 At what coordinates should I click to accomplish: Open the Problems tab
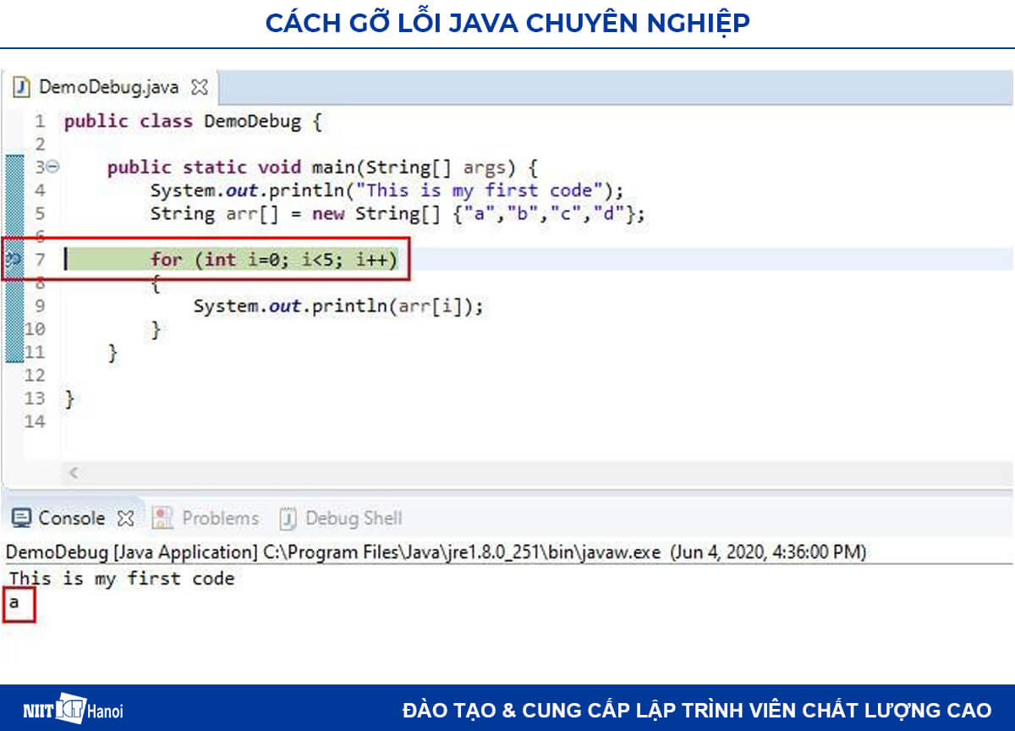click(x=220, y=518)
